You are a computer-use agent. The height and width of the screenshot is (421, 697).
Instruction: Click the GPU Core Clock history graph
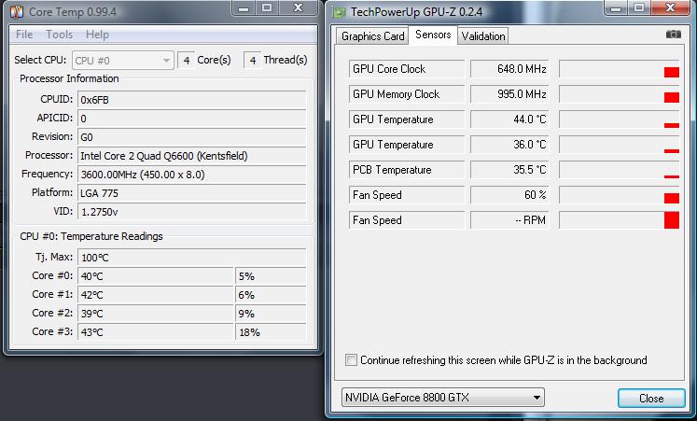tap(620, 69)
